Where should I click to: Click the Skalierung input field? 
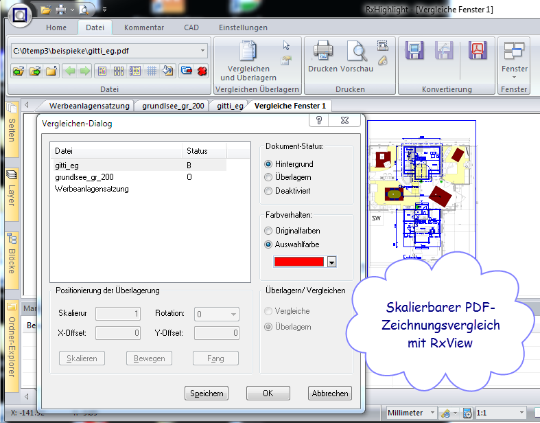tap(118, 314)
